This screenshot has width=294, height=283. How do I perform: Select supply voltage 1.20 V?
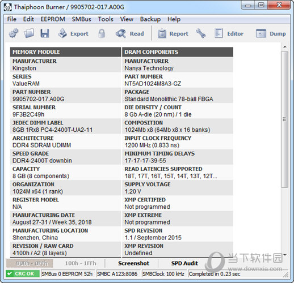(x=133, y=191)
